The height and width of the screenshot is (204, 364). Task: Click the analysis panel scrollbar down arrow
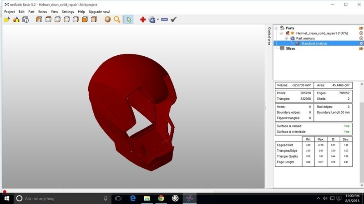tap(362, 185)
